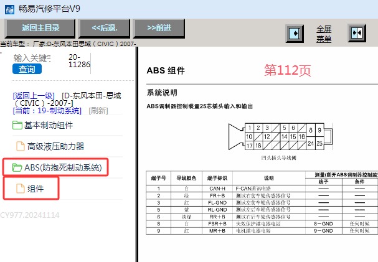Open the 高级液压助力器 document
This screenshot has width=378, height=262.
pyautogui.click(x=55, y=146)
